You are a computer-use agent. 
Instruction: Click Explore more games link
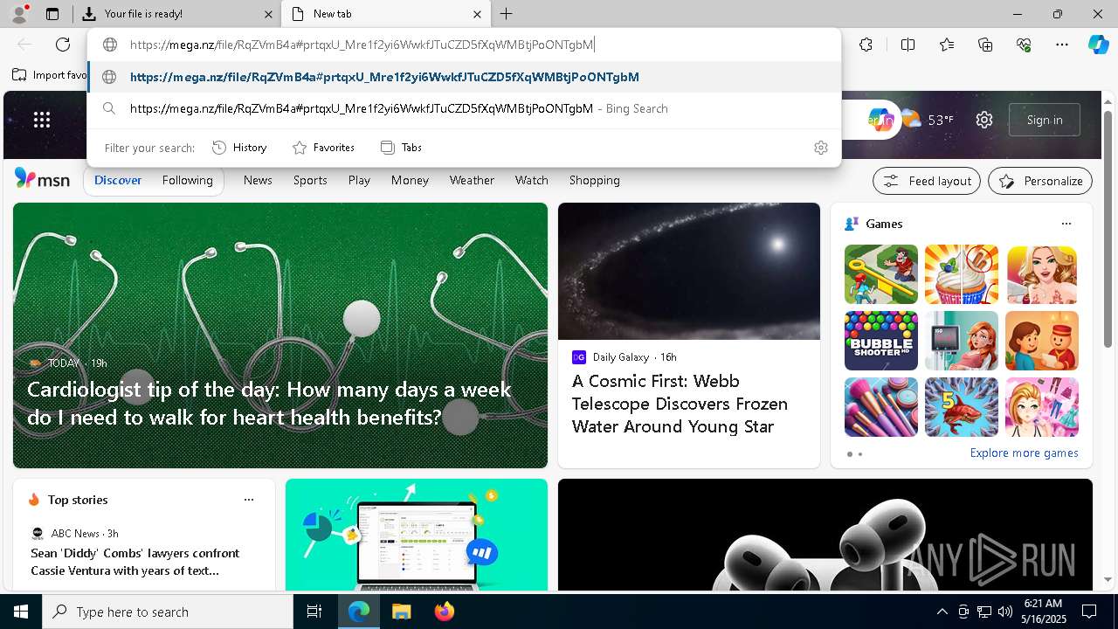[1024, 453]
